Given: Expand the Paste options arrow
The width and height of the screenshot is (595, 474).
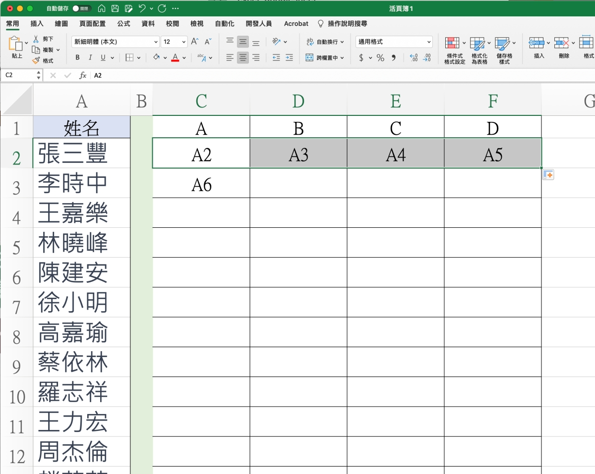Looking at the screenshot, I should click(x=26, y=43).
